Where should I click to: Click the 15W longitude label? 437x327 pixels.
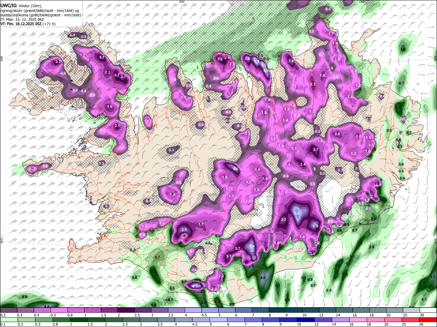tap(362, 2)
